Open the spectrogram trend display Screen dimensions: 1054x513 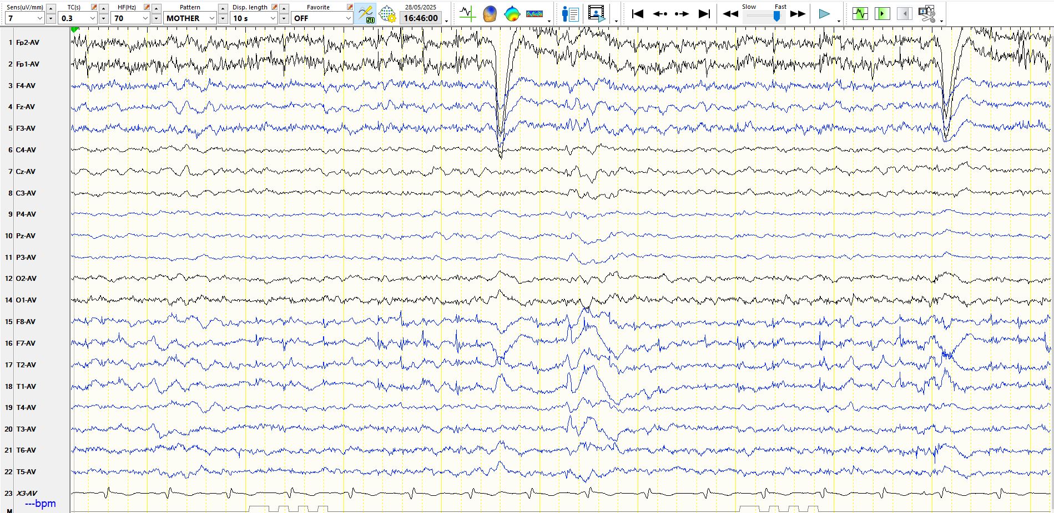coord(534,14)
